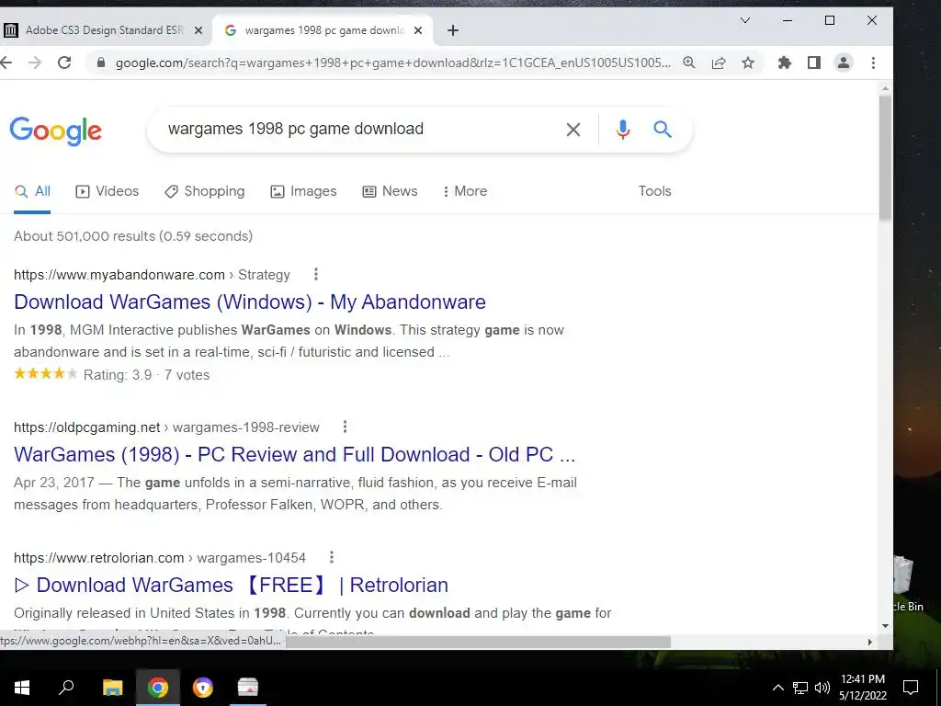Viewport: 941px width, 706px height.
Task: Share this page icon in address bar
Action: click(x=719, y=63)
